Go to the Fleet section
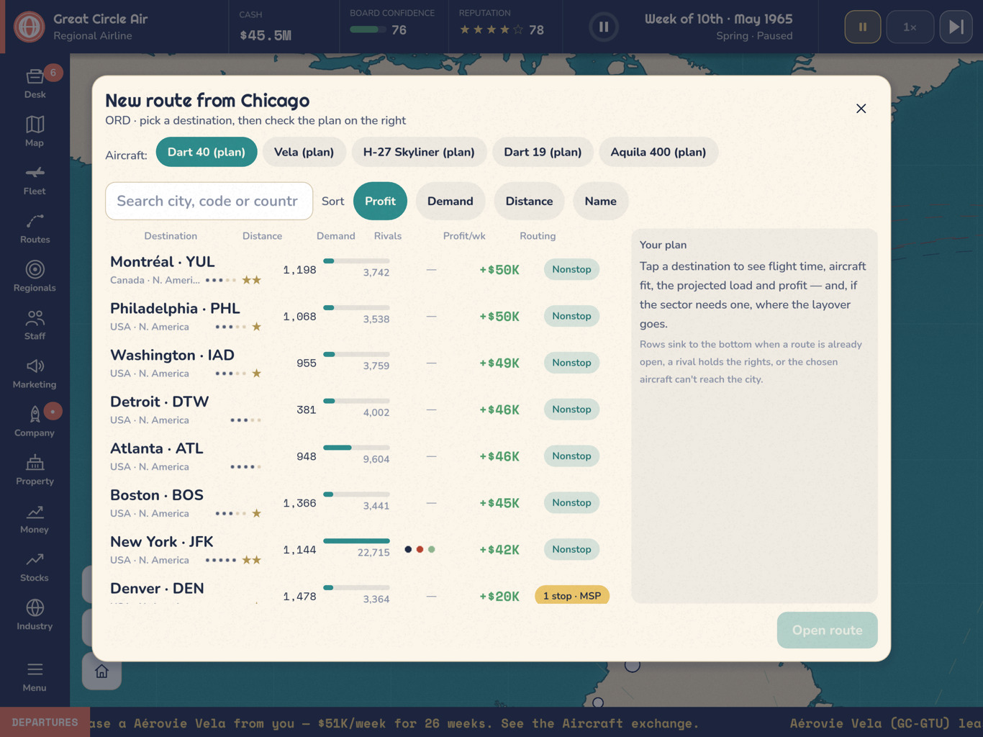 [35, 179]
